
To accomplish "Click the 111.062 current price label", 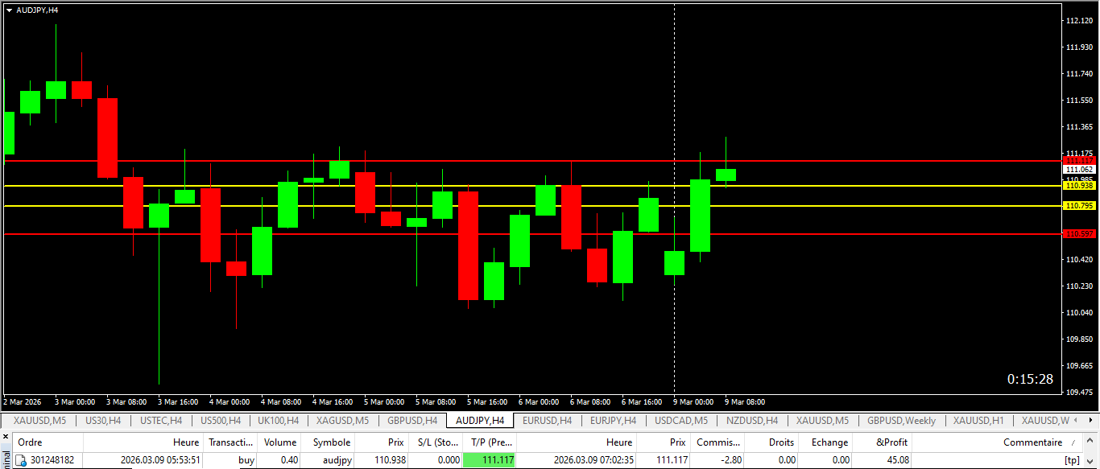I will 1080,170.
